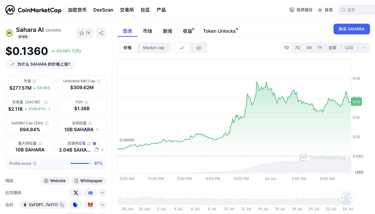This screenshot has height=214, width=375.
Task: Copy the contract address 0xFDFf...7e1111
Action: click(62, 205)
